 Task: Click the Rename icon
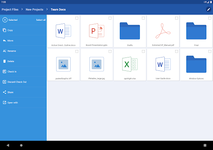tap(5, 51)
